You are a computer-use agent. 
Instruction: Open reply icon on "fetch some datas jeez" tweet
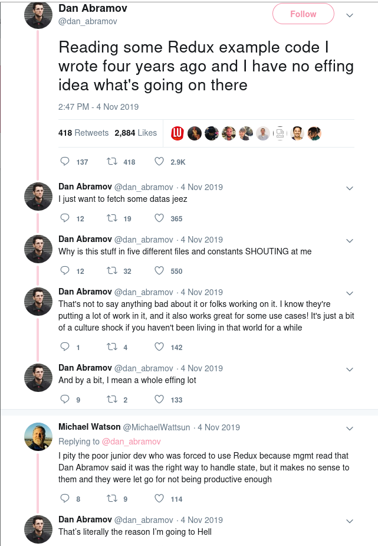point(64,218)
